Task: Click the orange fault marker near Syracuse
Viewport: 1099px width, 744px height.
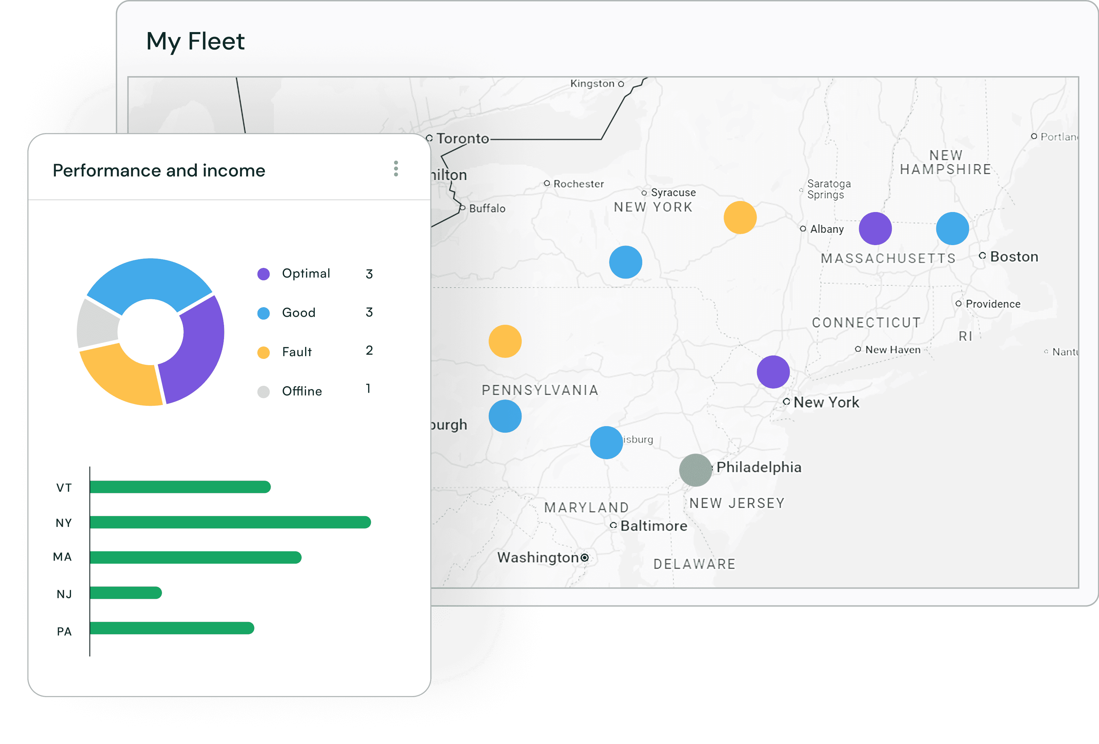Action: point(739,218)
